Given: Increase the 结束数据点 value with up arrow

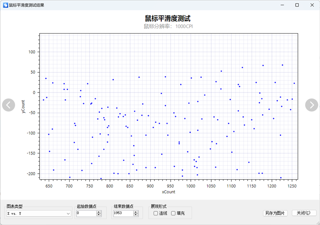Looking at the screenshot, I should (136, 212).
